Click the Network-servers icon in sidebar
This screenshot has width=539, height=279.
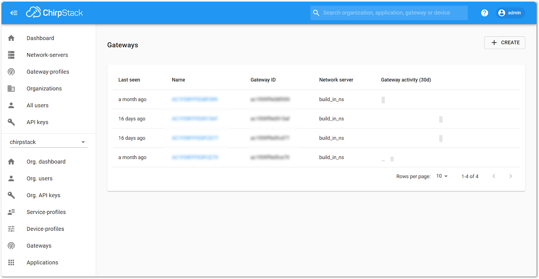[11, 55]
